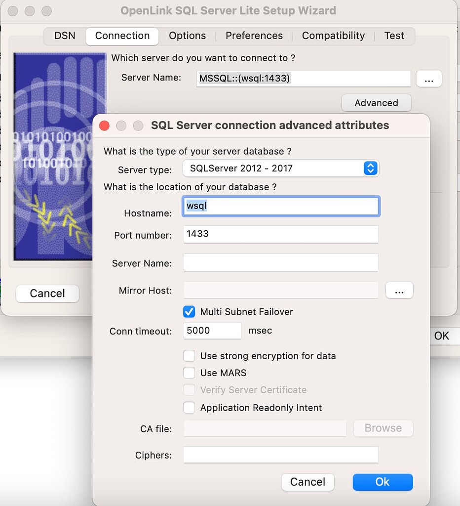Click the 'SQL Server connection advanced attributes' title
Viewport: 460px width, 506px height.
coord(270,125)
